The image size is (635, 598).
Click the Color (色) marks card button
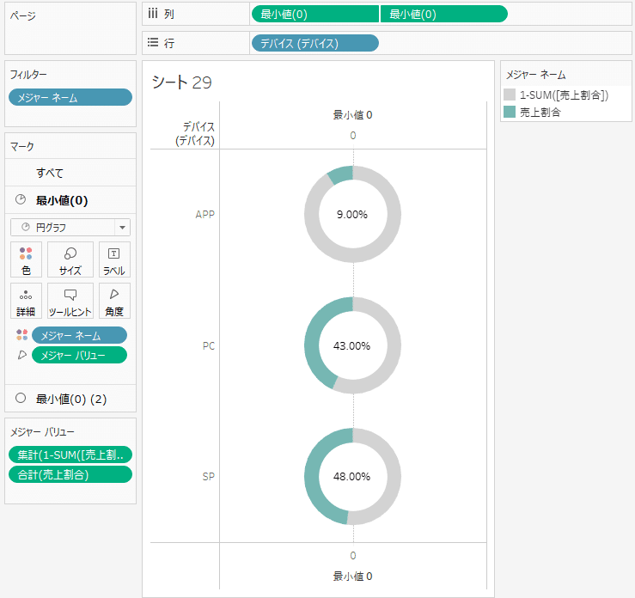(26, 259)
